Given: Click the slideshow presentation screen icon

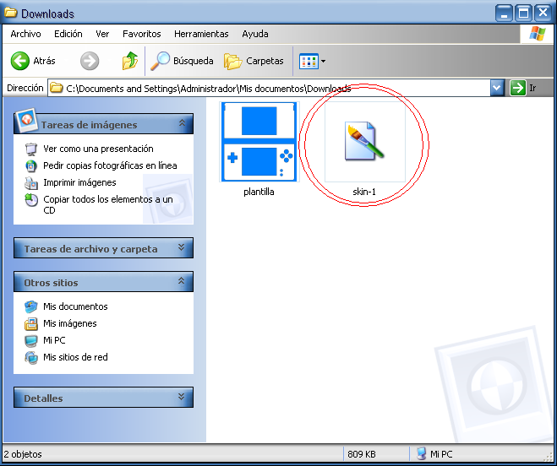Looking at the screenshot, I should 31,149.
